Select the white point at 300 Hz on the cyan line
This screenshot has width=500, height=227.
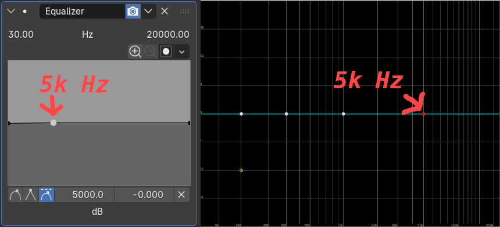click(x=287, y=114)
